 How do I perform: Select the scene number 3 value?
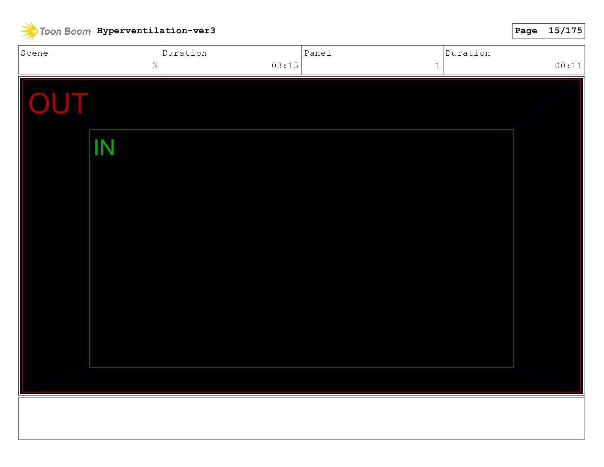click(154, 66)
